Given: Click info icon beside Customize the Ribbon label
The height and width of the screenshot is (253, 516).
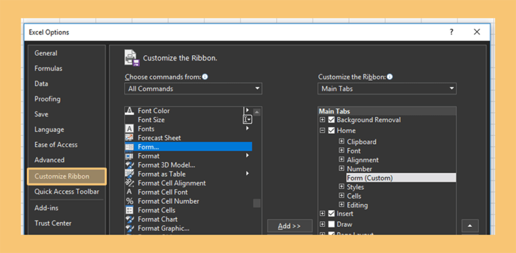Looking at the screenshot, I should 390,77.
